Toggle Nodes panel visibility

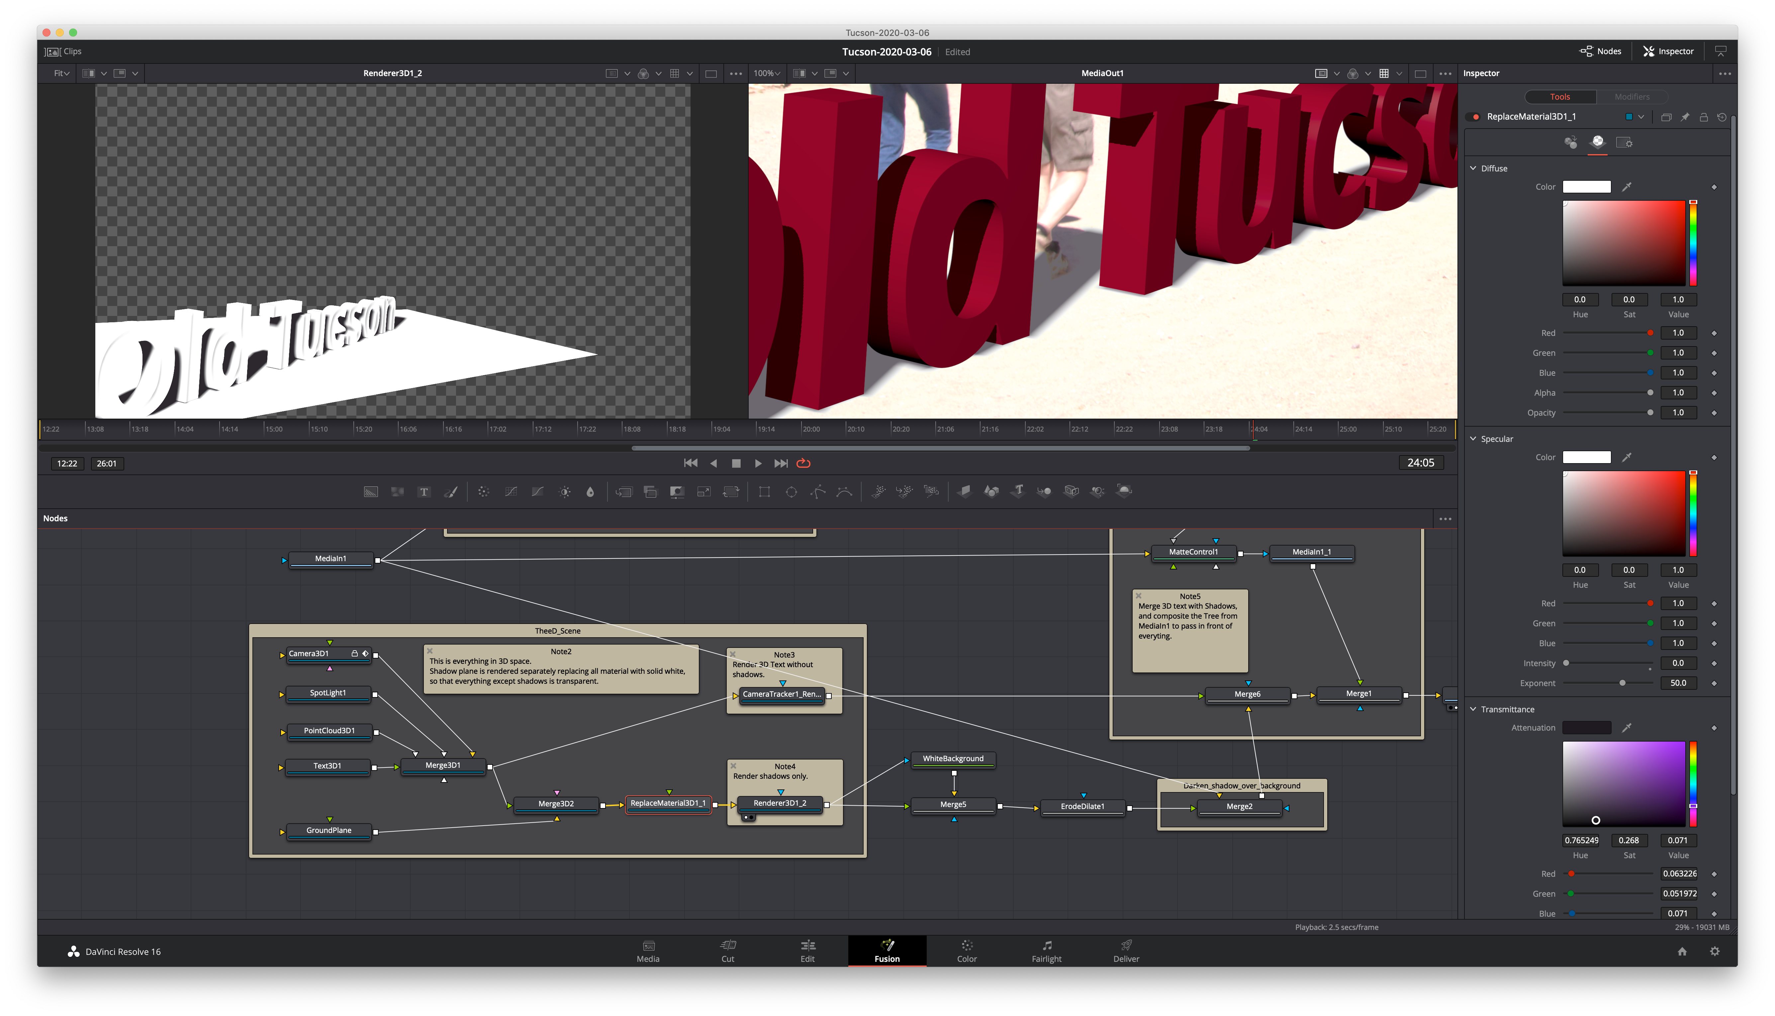[x=1600, y=51]
